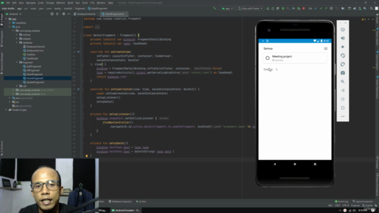Open Search Everywhere magnifier in the top toolbar

tap(371, 8)
